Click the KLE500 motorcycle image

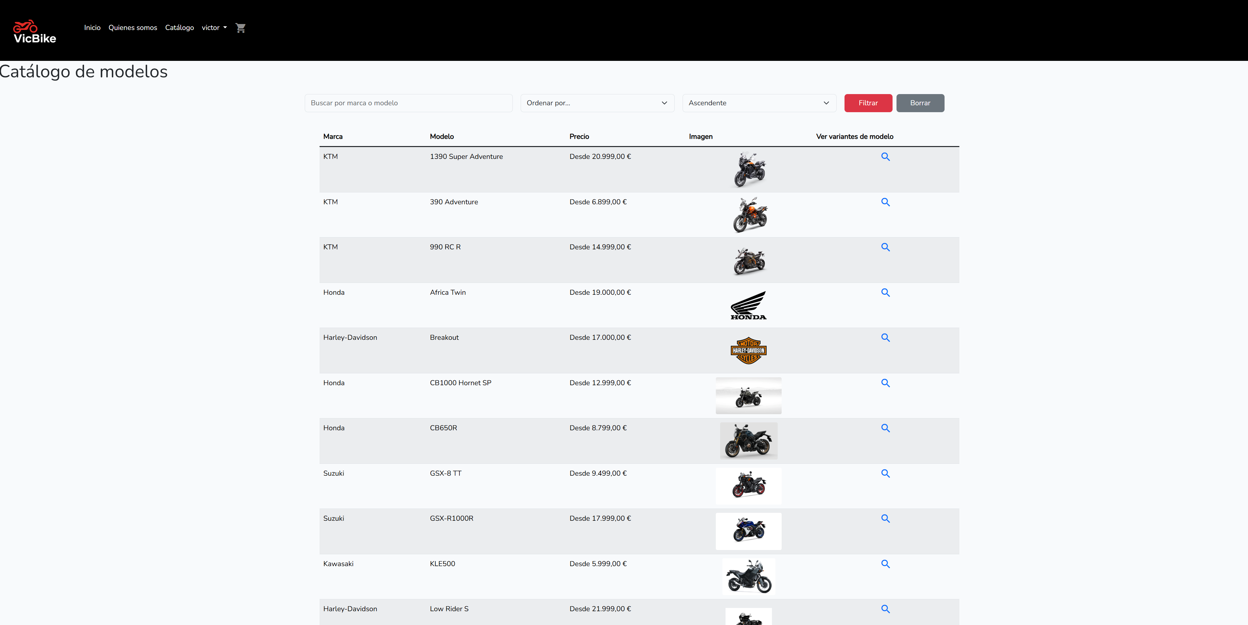pos(748,577)
